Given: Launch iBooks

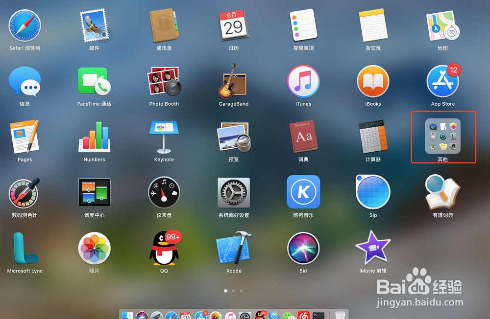Looking at the screenshot, I should (x=373, y=81).
